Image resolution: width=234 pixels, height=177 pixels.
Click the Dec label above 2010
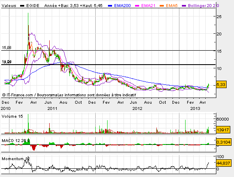coord(5,102)
